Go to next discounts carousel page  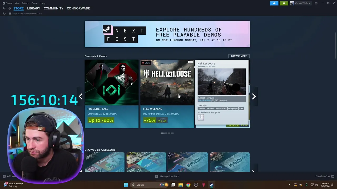click(254, 97)
